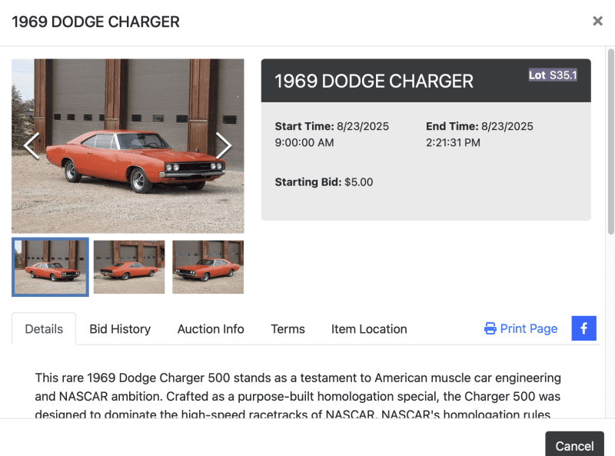
Task: Click the Cancel button
Action: [x=574, y=445]
